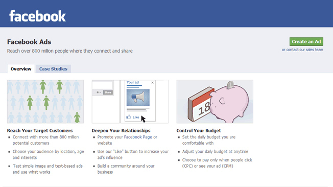Open the Case Studies tab
The height and width of the screenshot is (187, 333).
(x=53, y=69)
